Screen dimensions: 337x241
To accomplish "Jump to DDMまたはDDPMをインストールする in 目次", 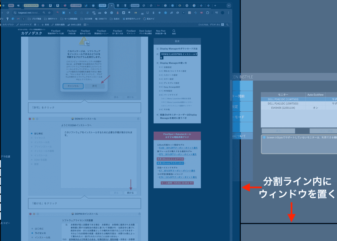I will [x=179, y=56].
